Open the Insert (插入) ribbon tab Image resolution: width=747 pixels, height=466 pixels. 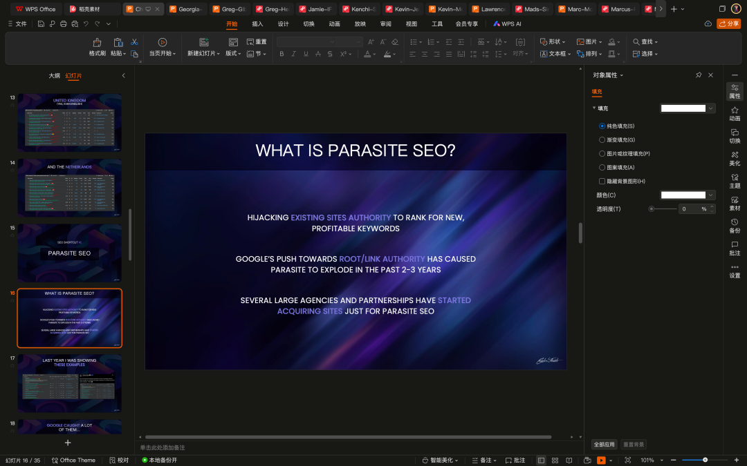257,23
